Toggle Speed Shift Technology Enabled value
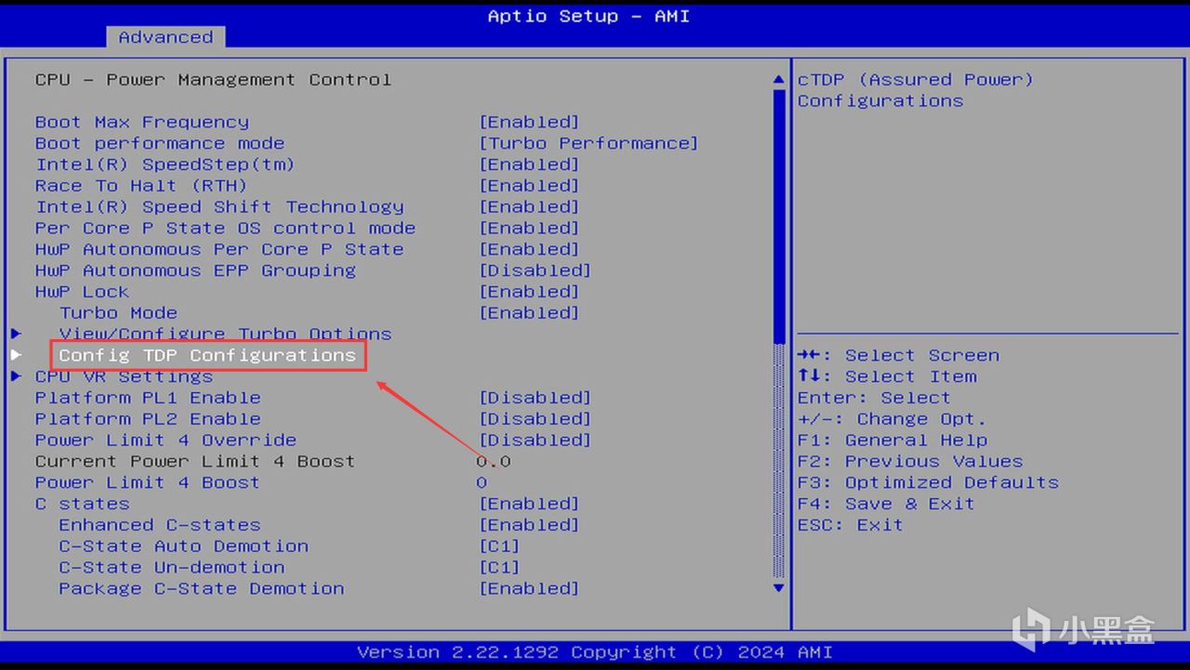This screenshot has width=1190, height=670. coord(529,206)
